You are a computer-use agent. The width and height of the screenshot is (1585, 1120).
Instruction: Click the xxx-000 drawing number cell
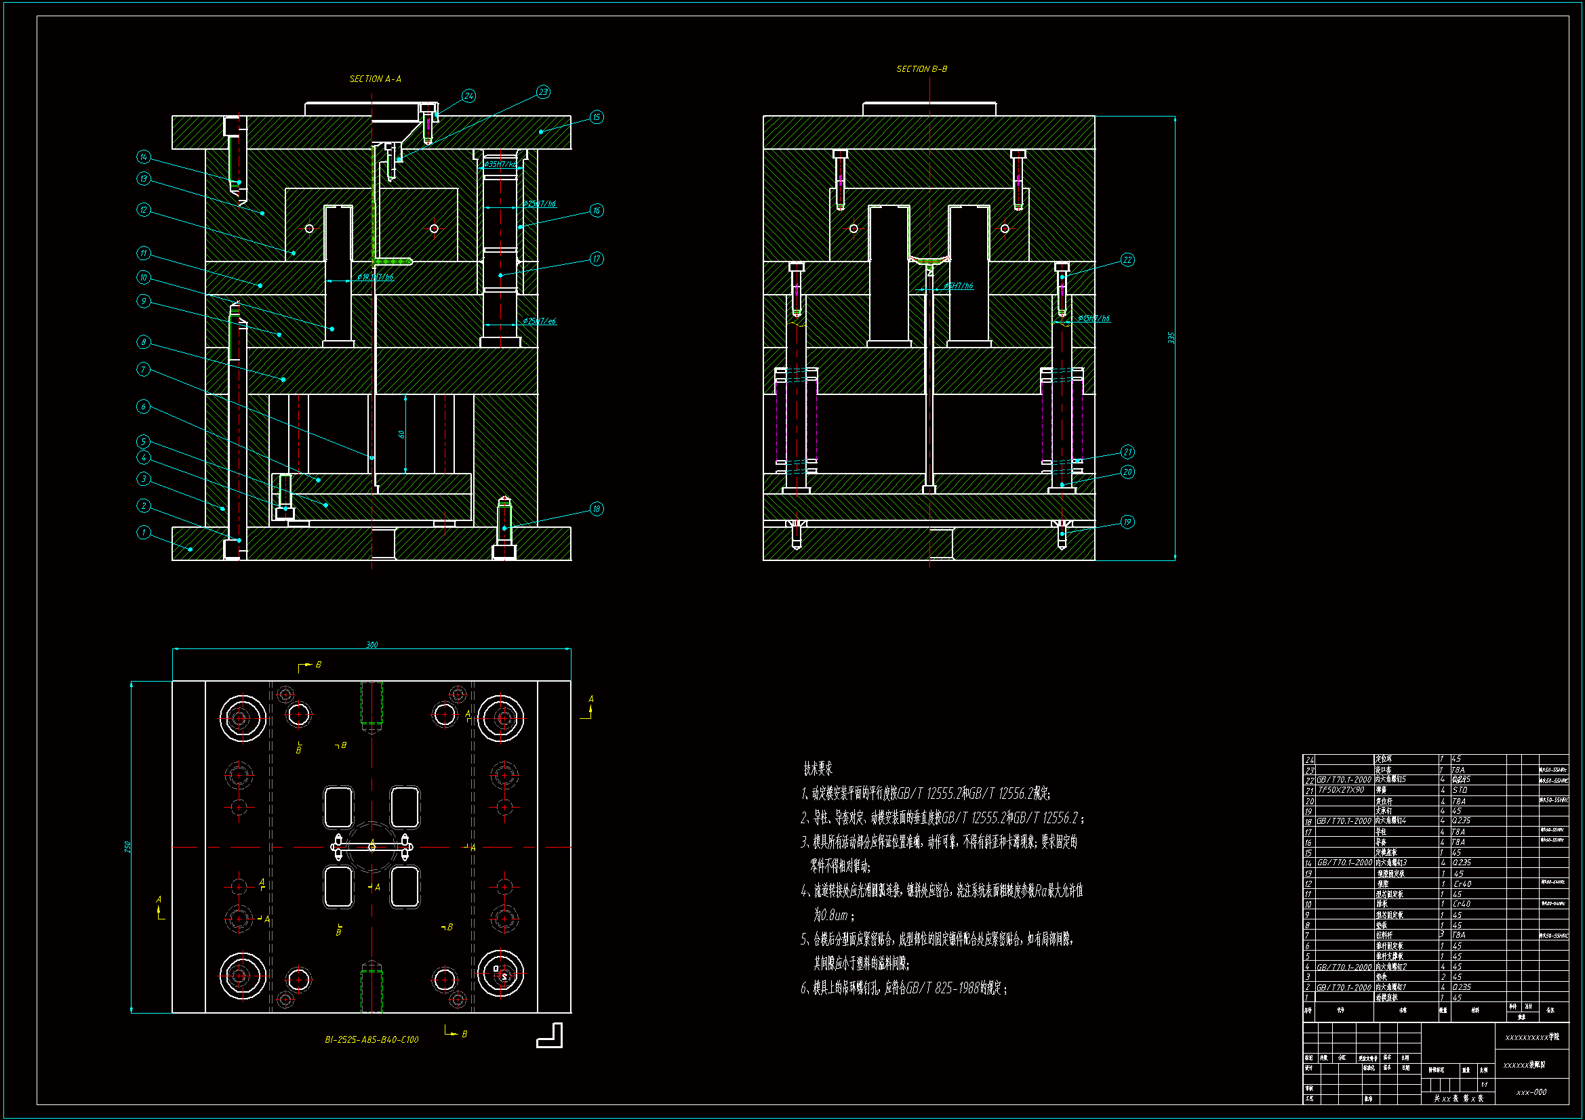[1531, 1092]
